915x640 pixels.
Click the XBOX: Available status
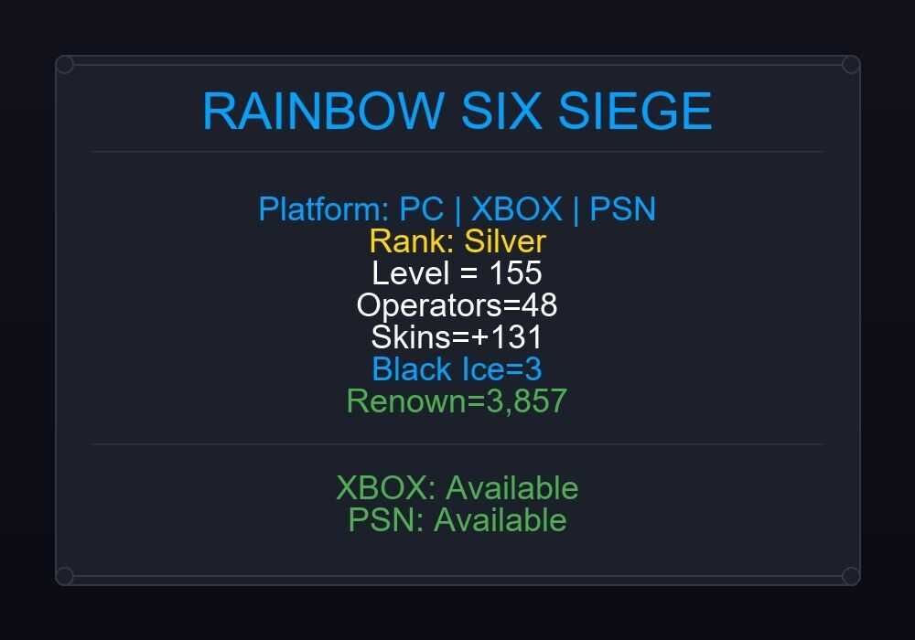coord(457,488)
